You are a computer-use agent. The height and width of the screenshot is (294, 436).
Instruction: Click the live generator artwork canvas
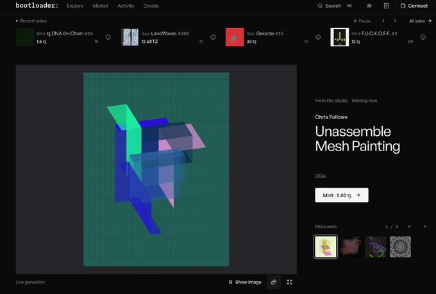click(x=156, y=170)
